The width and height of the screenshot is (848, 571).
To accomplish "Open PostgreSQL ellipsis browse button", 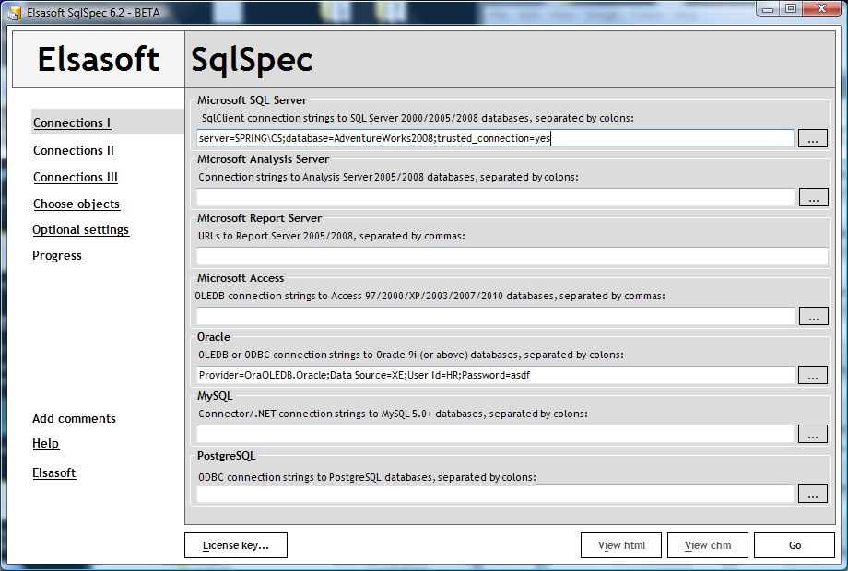I will [x=813, y=494].
